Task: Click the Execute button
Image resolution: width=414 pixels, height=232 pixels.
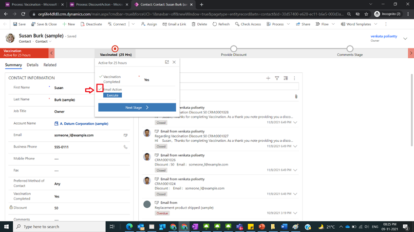Action: (113, 95)
